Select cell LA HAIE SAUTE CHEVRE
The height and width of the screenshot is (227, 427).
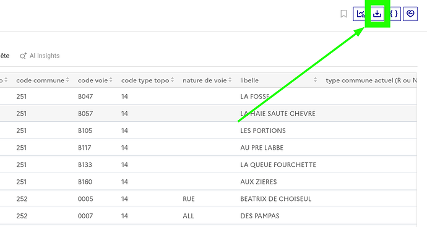coord(278,114)
